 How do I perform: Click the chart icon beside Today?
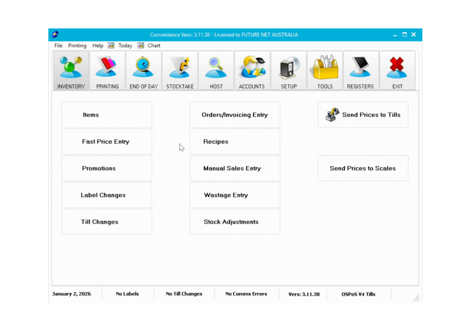[111, 45]
